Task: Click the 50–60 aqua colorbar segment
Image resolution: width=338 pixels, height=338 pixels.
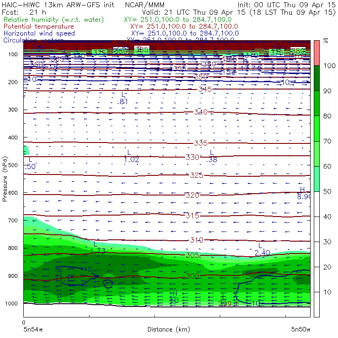Action: point(317,179)
